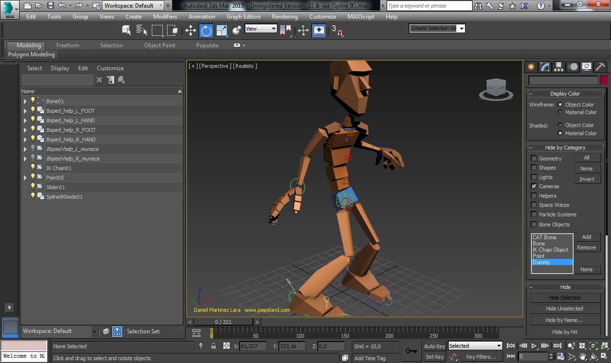This screenshot has width=611, height=363.
Task: Play the animation
Action: tap(534, 346)
